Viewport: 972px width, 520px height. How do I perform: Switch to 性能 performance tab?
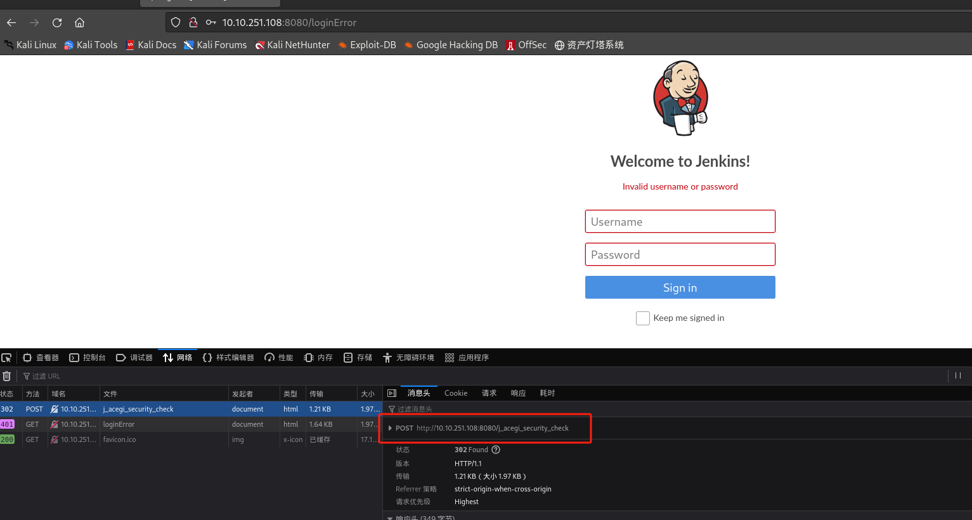tap(279, 358)
